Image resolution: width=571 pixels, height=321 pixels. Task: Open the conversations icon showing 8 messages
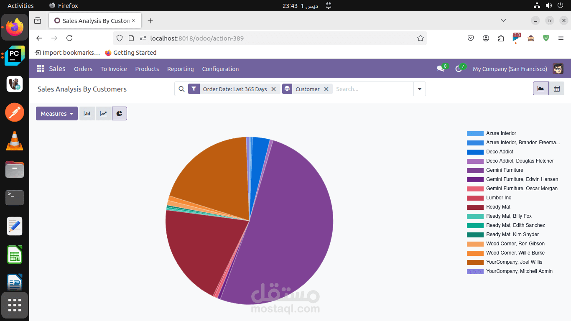(x=441, y=69)
